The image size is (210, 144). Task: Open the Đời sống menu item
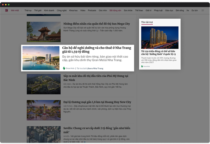point(180,11)
